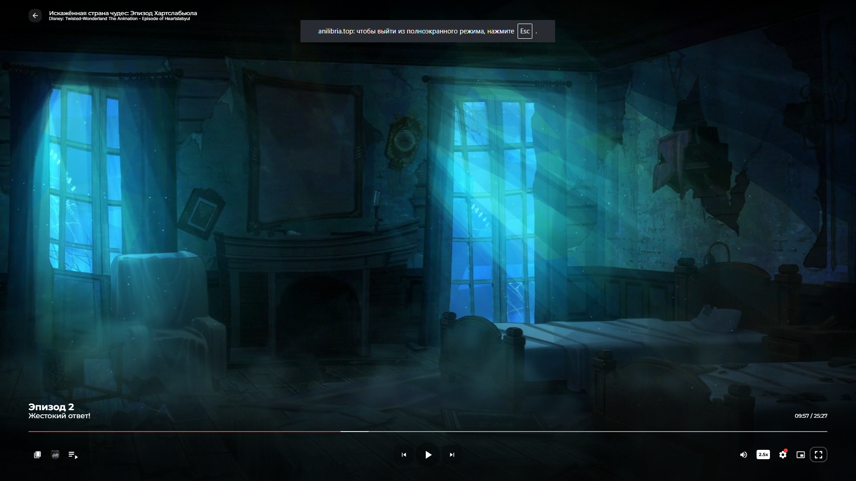
Task: Open the playlist queue icon
Action: coord(73,455)
